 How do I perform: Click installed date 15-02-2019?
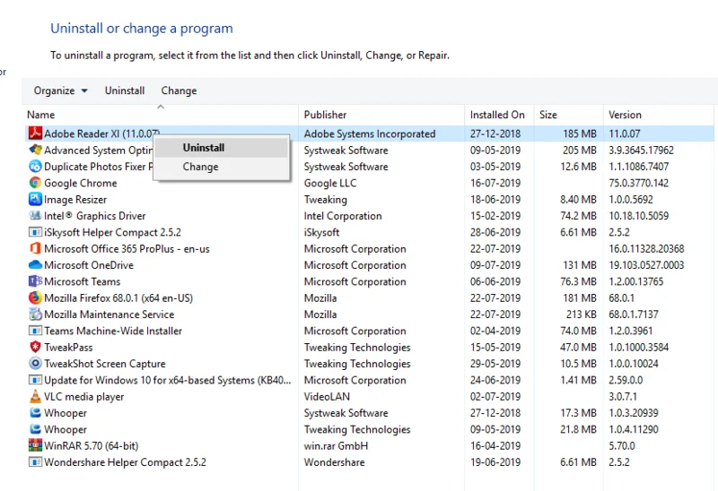pos(495,216)
